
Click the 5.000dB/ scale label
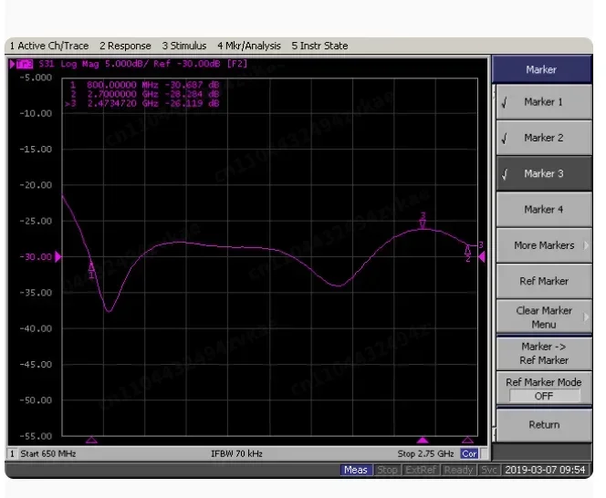(x=127, y=64)
